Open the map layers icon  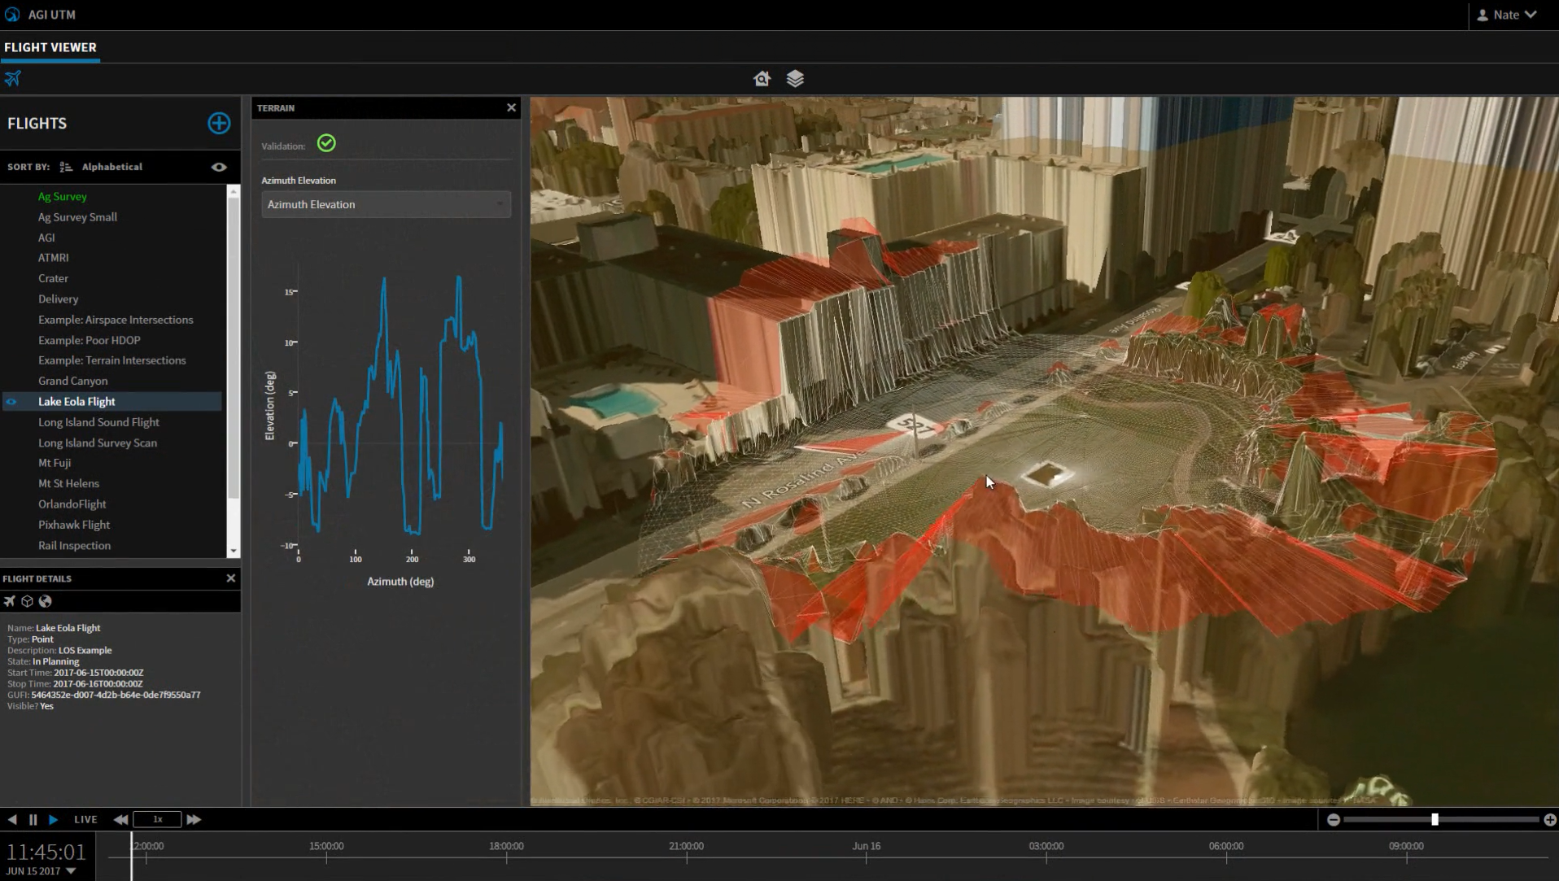[x=795, y=78]
